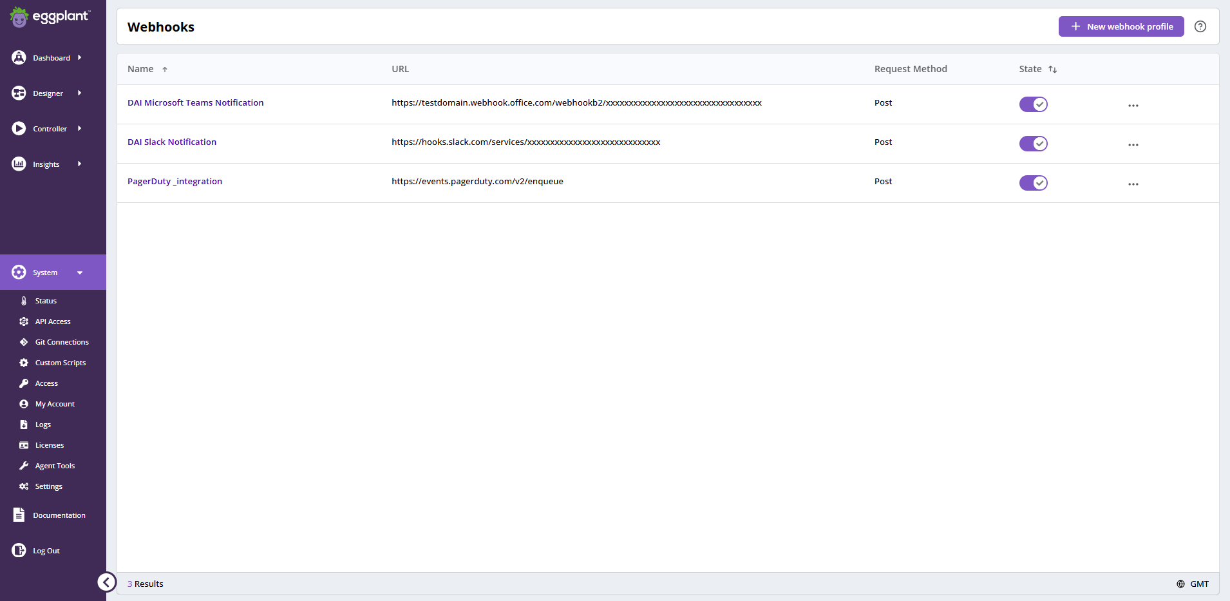Expand the Designer menu arrow

[x=79, y=93]
